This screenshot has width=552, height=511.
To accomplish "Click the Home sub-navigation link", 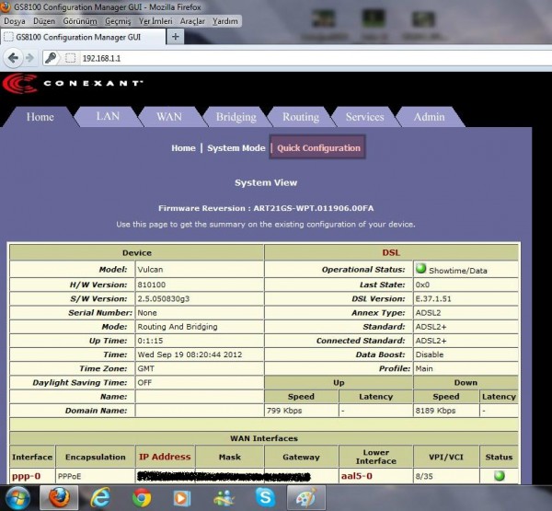I will [183, 148].
